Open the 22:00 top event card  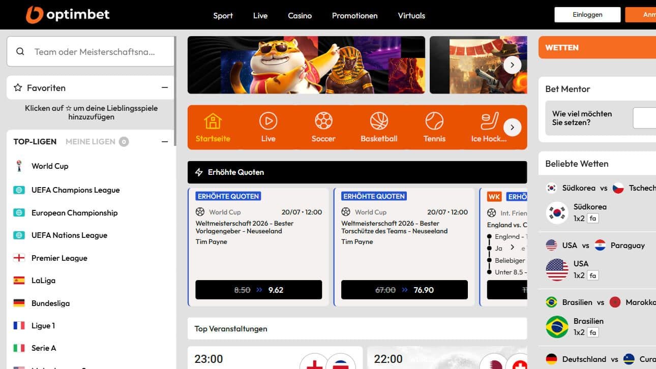click(x=447, y=358)
